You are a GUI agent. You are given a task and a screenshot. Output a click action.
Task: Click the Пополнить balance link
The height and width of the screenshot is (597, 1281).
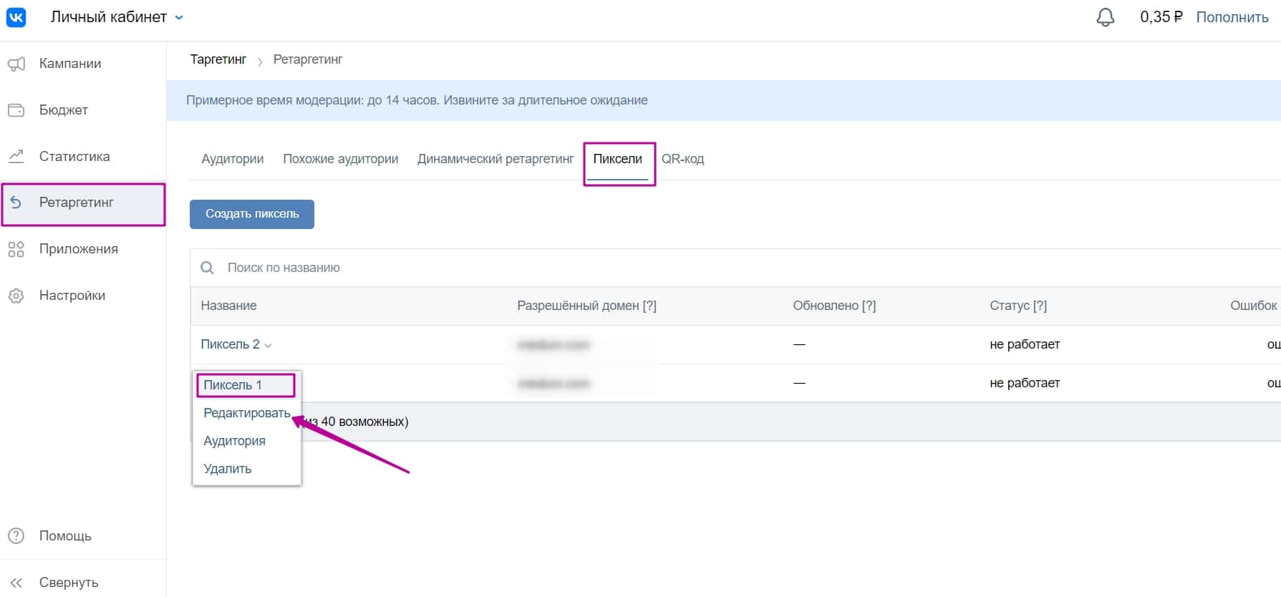(1232, 17)
